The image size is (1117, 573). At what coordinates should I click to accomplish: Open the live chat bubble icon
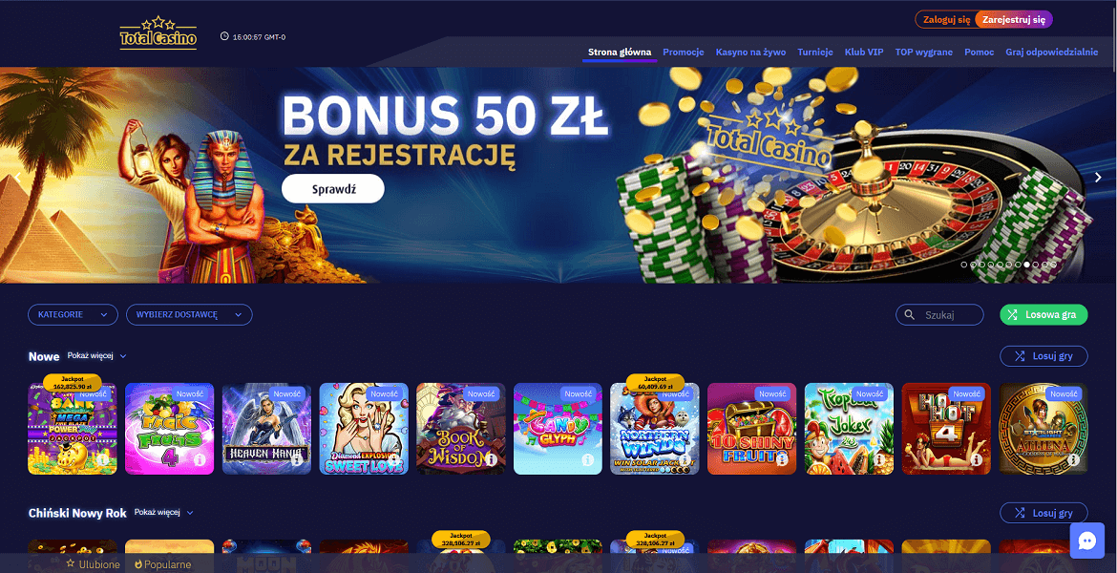tap(1087, 541)
